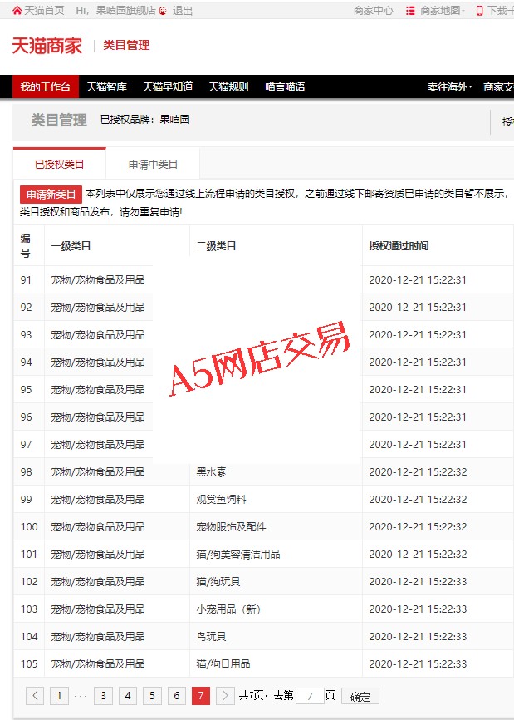514x720 pixels.
Task: Go to page 5
Action: pos(152,696)
